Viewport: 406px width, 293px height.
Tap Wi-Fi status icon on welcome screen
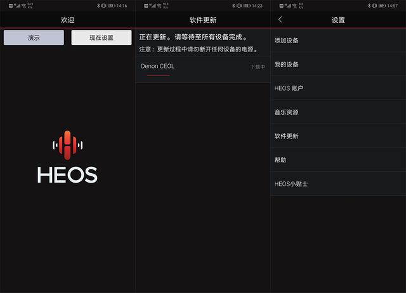(24, 6)
